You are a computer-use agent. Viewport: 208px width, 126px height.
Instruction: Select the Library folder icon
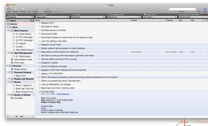(x=8, y=24)
